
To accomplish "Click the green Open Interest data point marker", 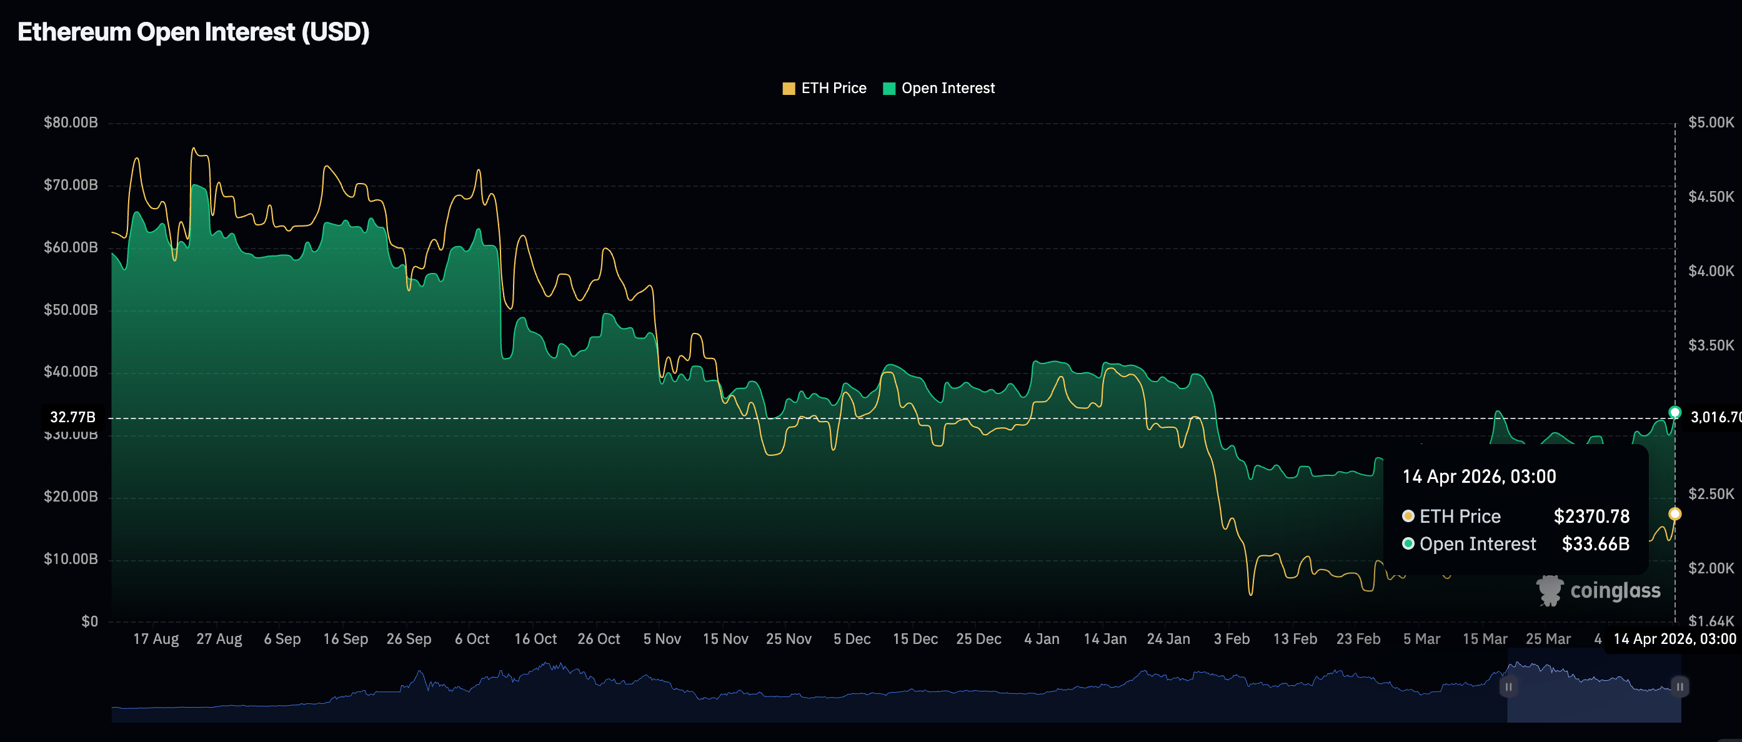I will point(1675,412).
